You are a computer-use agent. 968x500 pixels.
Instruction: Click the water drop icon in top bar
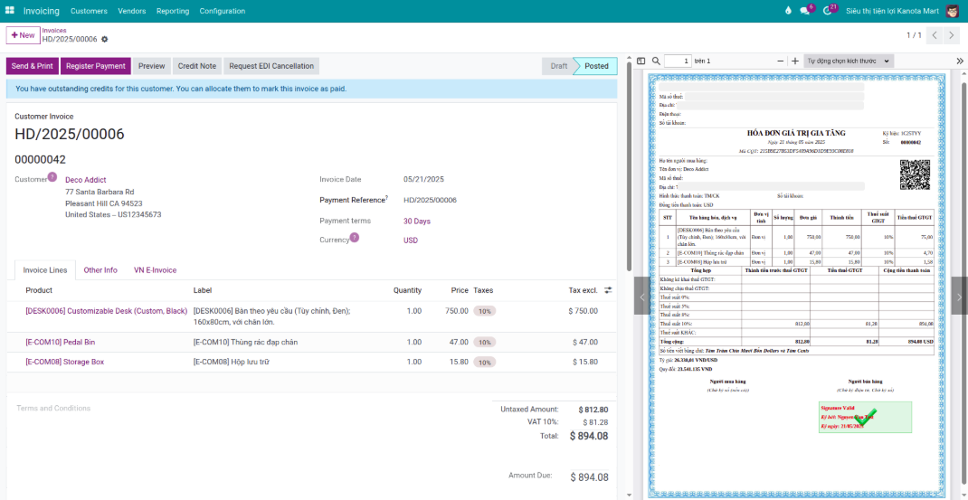[788, 11]
